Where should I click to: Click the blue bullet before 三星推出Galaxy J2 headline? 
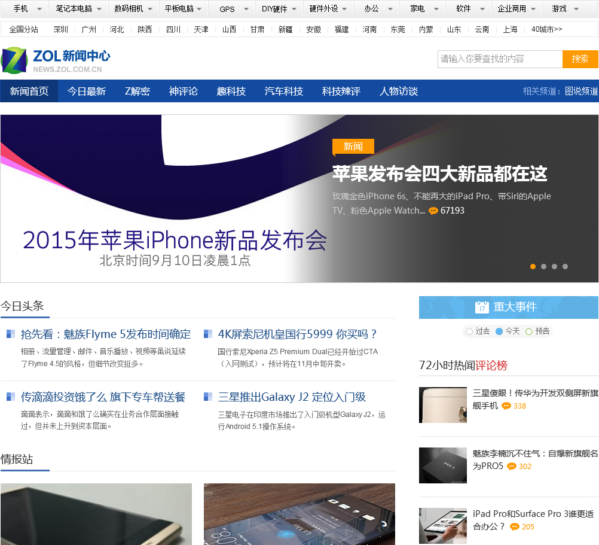(208, 397)
